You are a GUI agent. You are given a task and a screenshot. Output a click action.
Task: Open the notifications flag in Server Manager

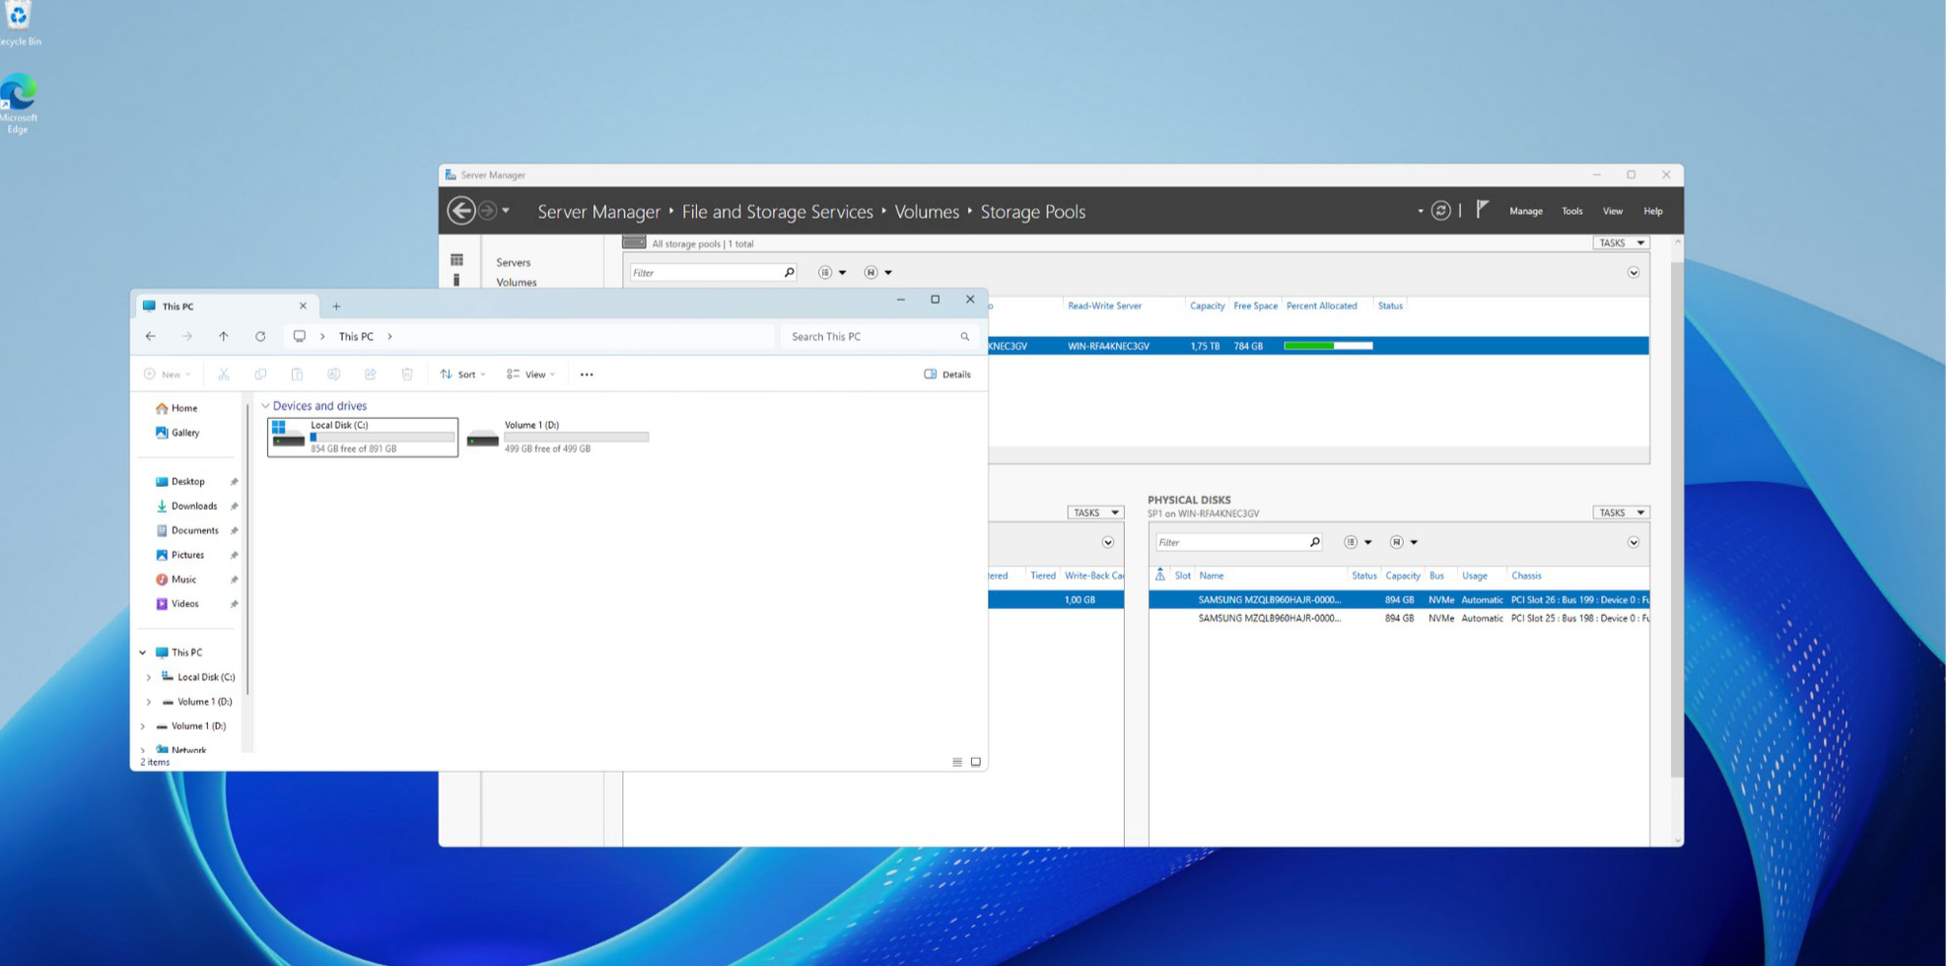(x=1482, y=209)
